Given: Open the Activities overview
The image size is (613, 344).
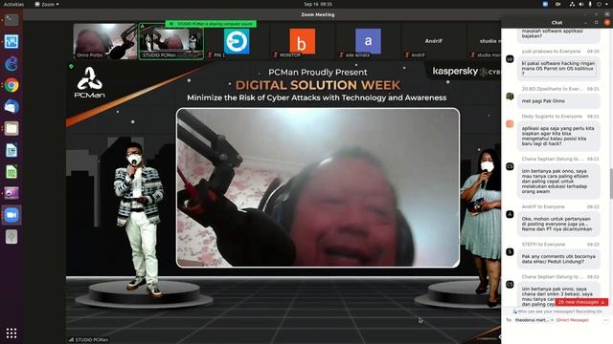Looking at the screenshot, I should pos(13,4).
